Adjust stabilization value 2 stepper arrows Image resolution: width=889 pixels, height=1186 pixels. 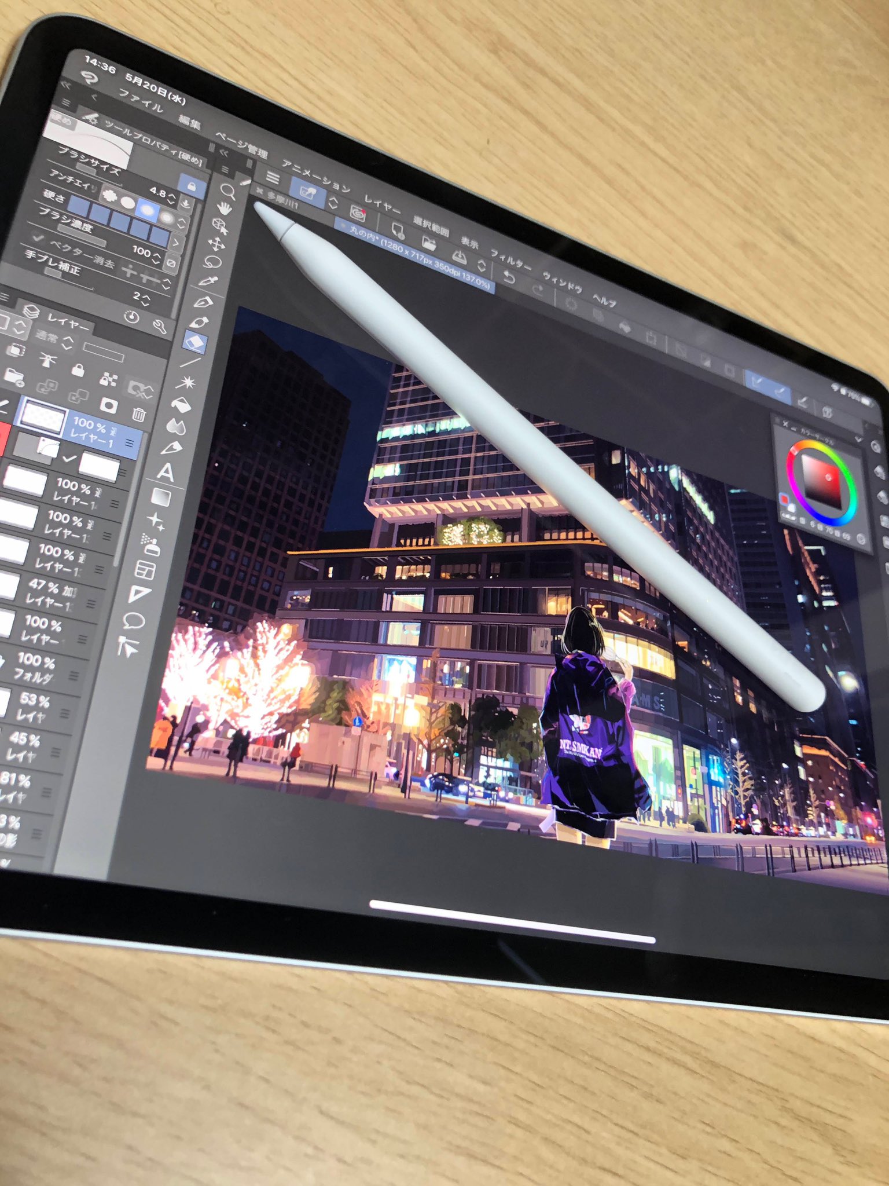pyautogui.click(x=146, y=299)
